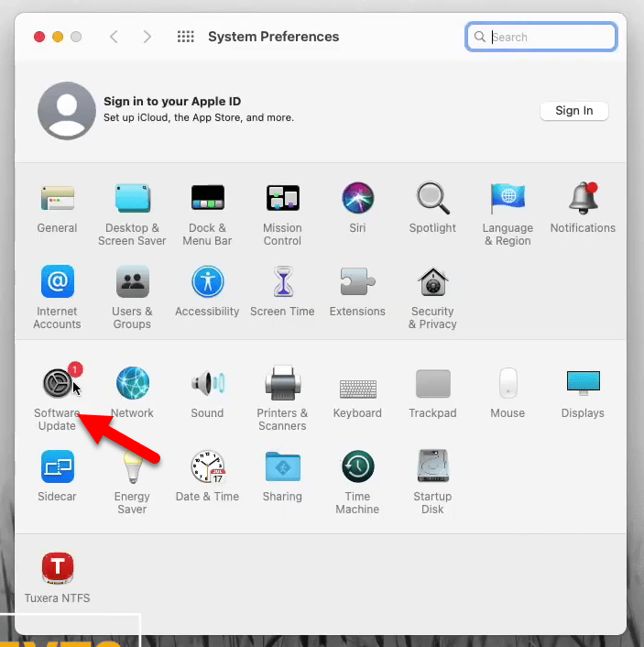The image size is (644, 647).
Task: Open Time Machine preferences
Action: pyautogui.click(x=357, y=466)
